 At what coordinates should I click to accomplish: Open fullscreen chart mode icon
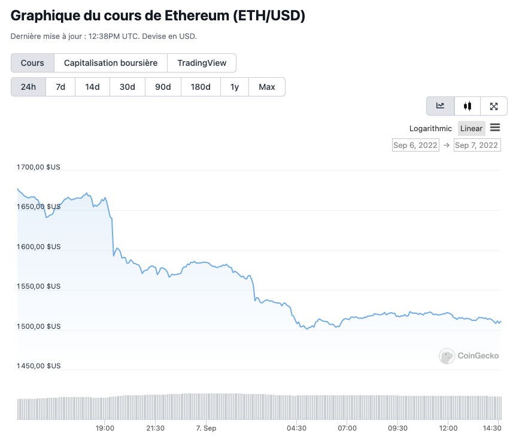click(494, 106)
